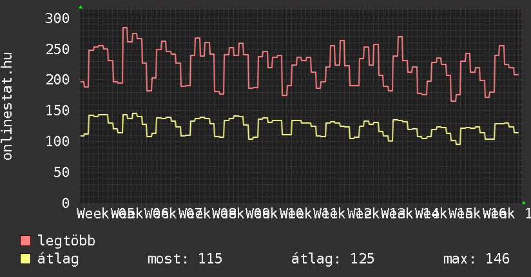The height and width of the screenshot is (277, 531).
Task: Click the red legtöbb legend swatch
Action: 26,241
